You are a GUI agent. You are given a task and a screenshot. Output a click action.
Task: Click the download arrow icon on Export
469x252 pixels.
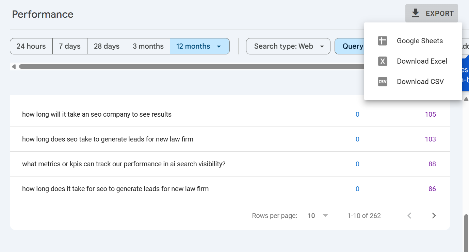(x=415, y=13)
